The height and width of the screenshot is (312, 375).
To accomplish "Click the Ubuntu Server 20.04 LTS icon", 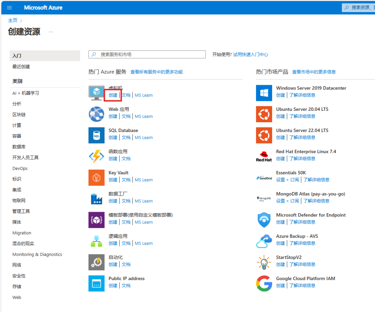I will point(264,114).
